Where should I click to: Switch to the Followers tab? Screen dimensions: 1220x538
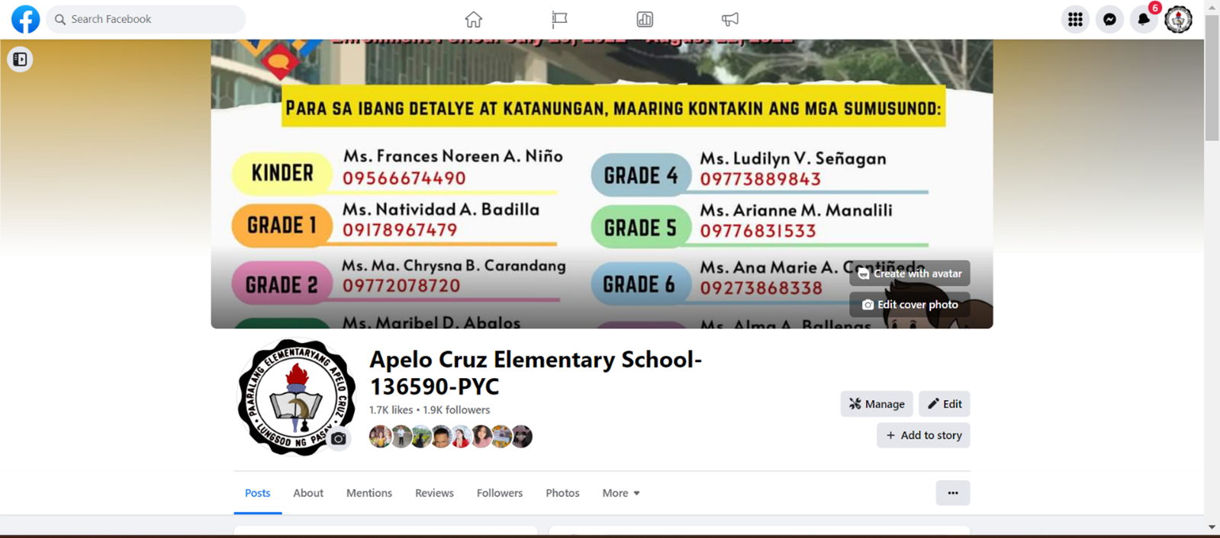500,493
